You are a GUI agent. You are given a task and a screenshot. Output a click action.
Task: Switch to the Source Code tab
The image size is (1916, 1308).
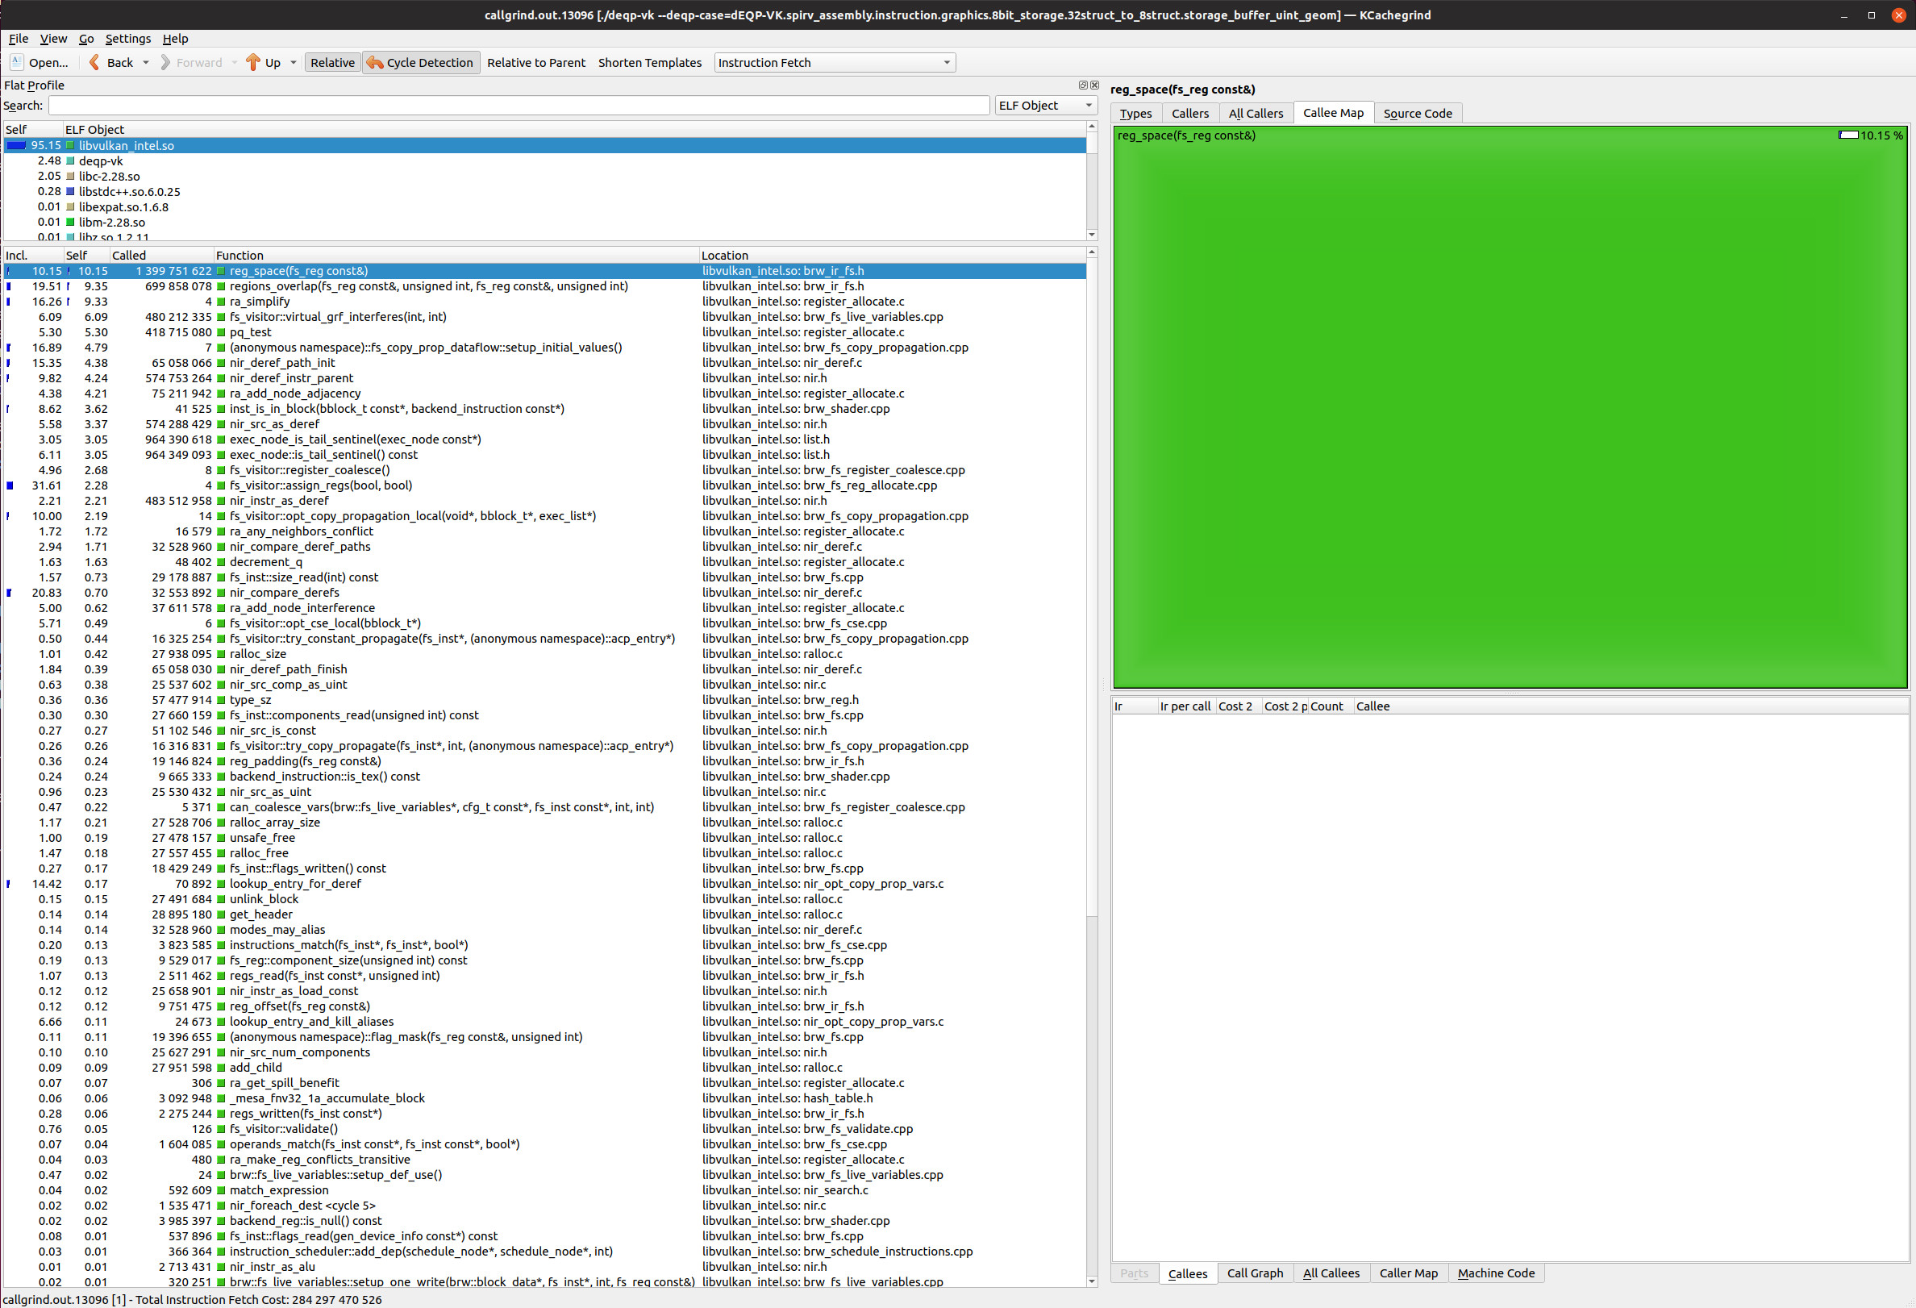[1417, 114]
